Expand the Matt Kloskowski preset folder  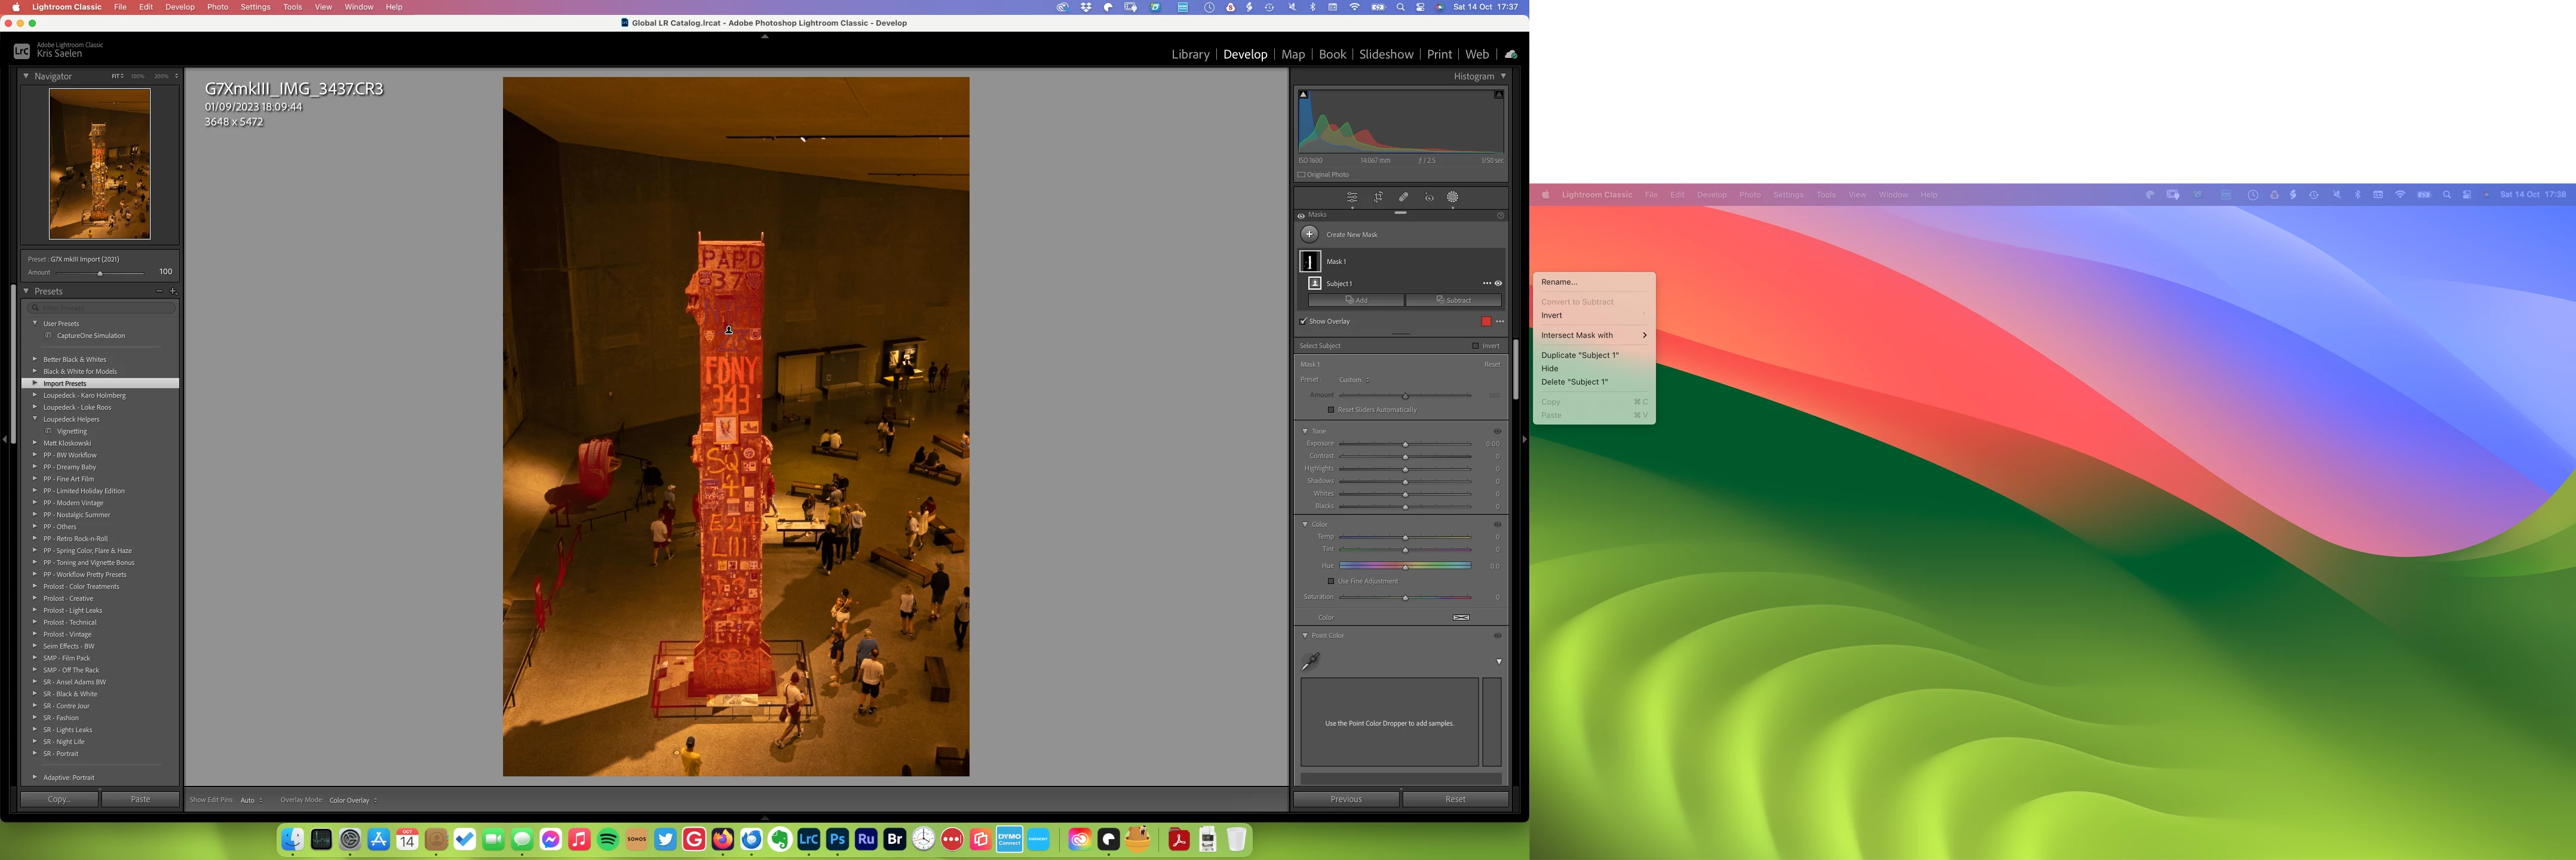tap(34, 443)
